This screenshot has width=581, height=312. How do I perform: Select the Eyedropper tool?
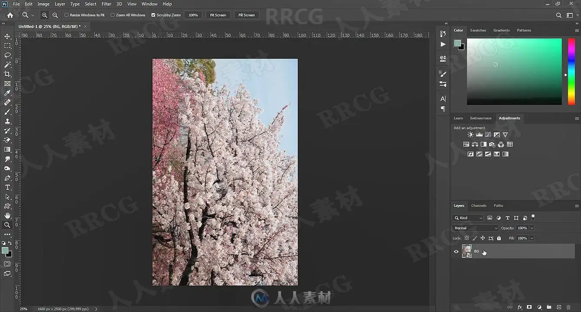7,93
